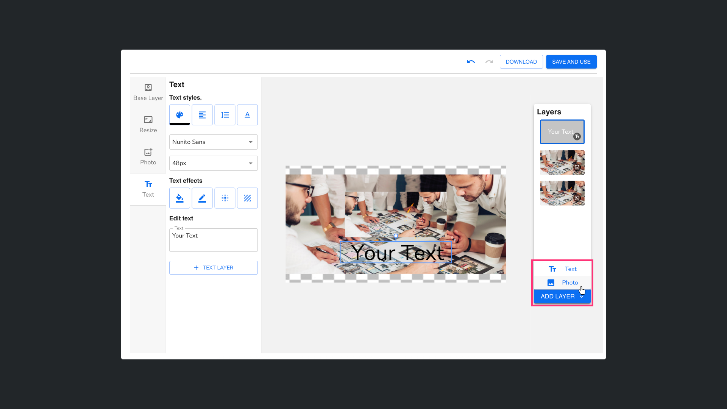Choose the dotted blur text effect
Viewport: 727px width, 409px height.
(x=225, y=198)
